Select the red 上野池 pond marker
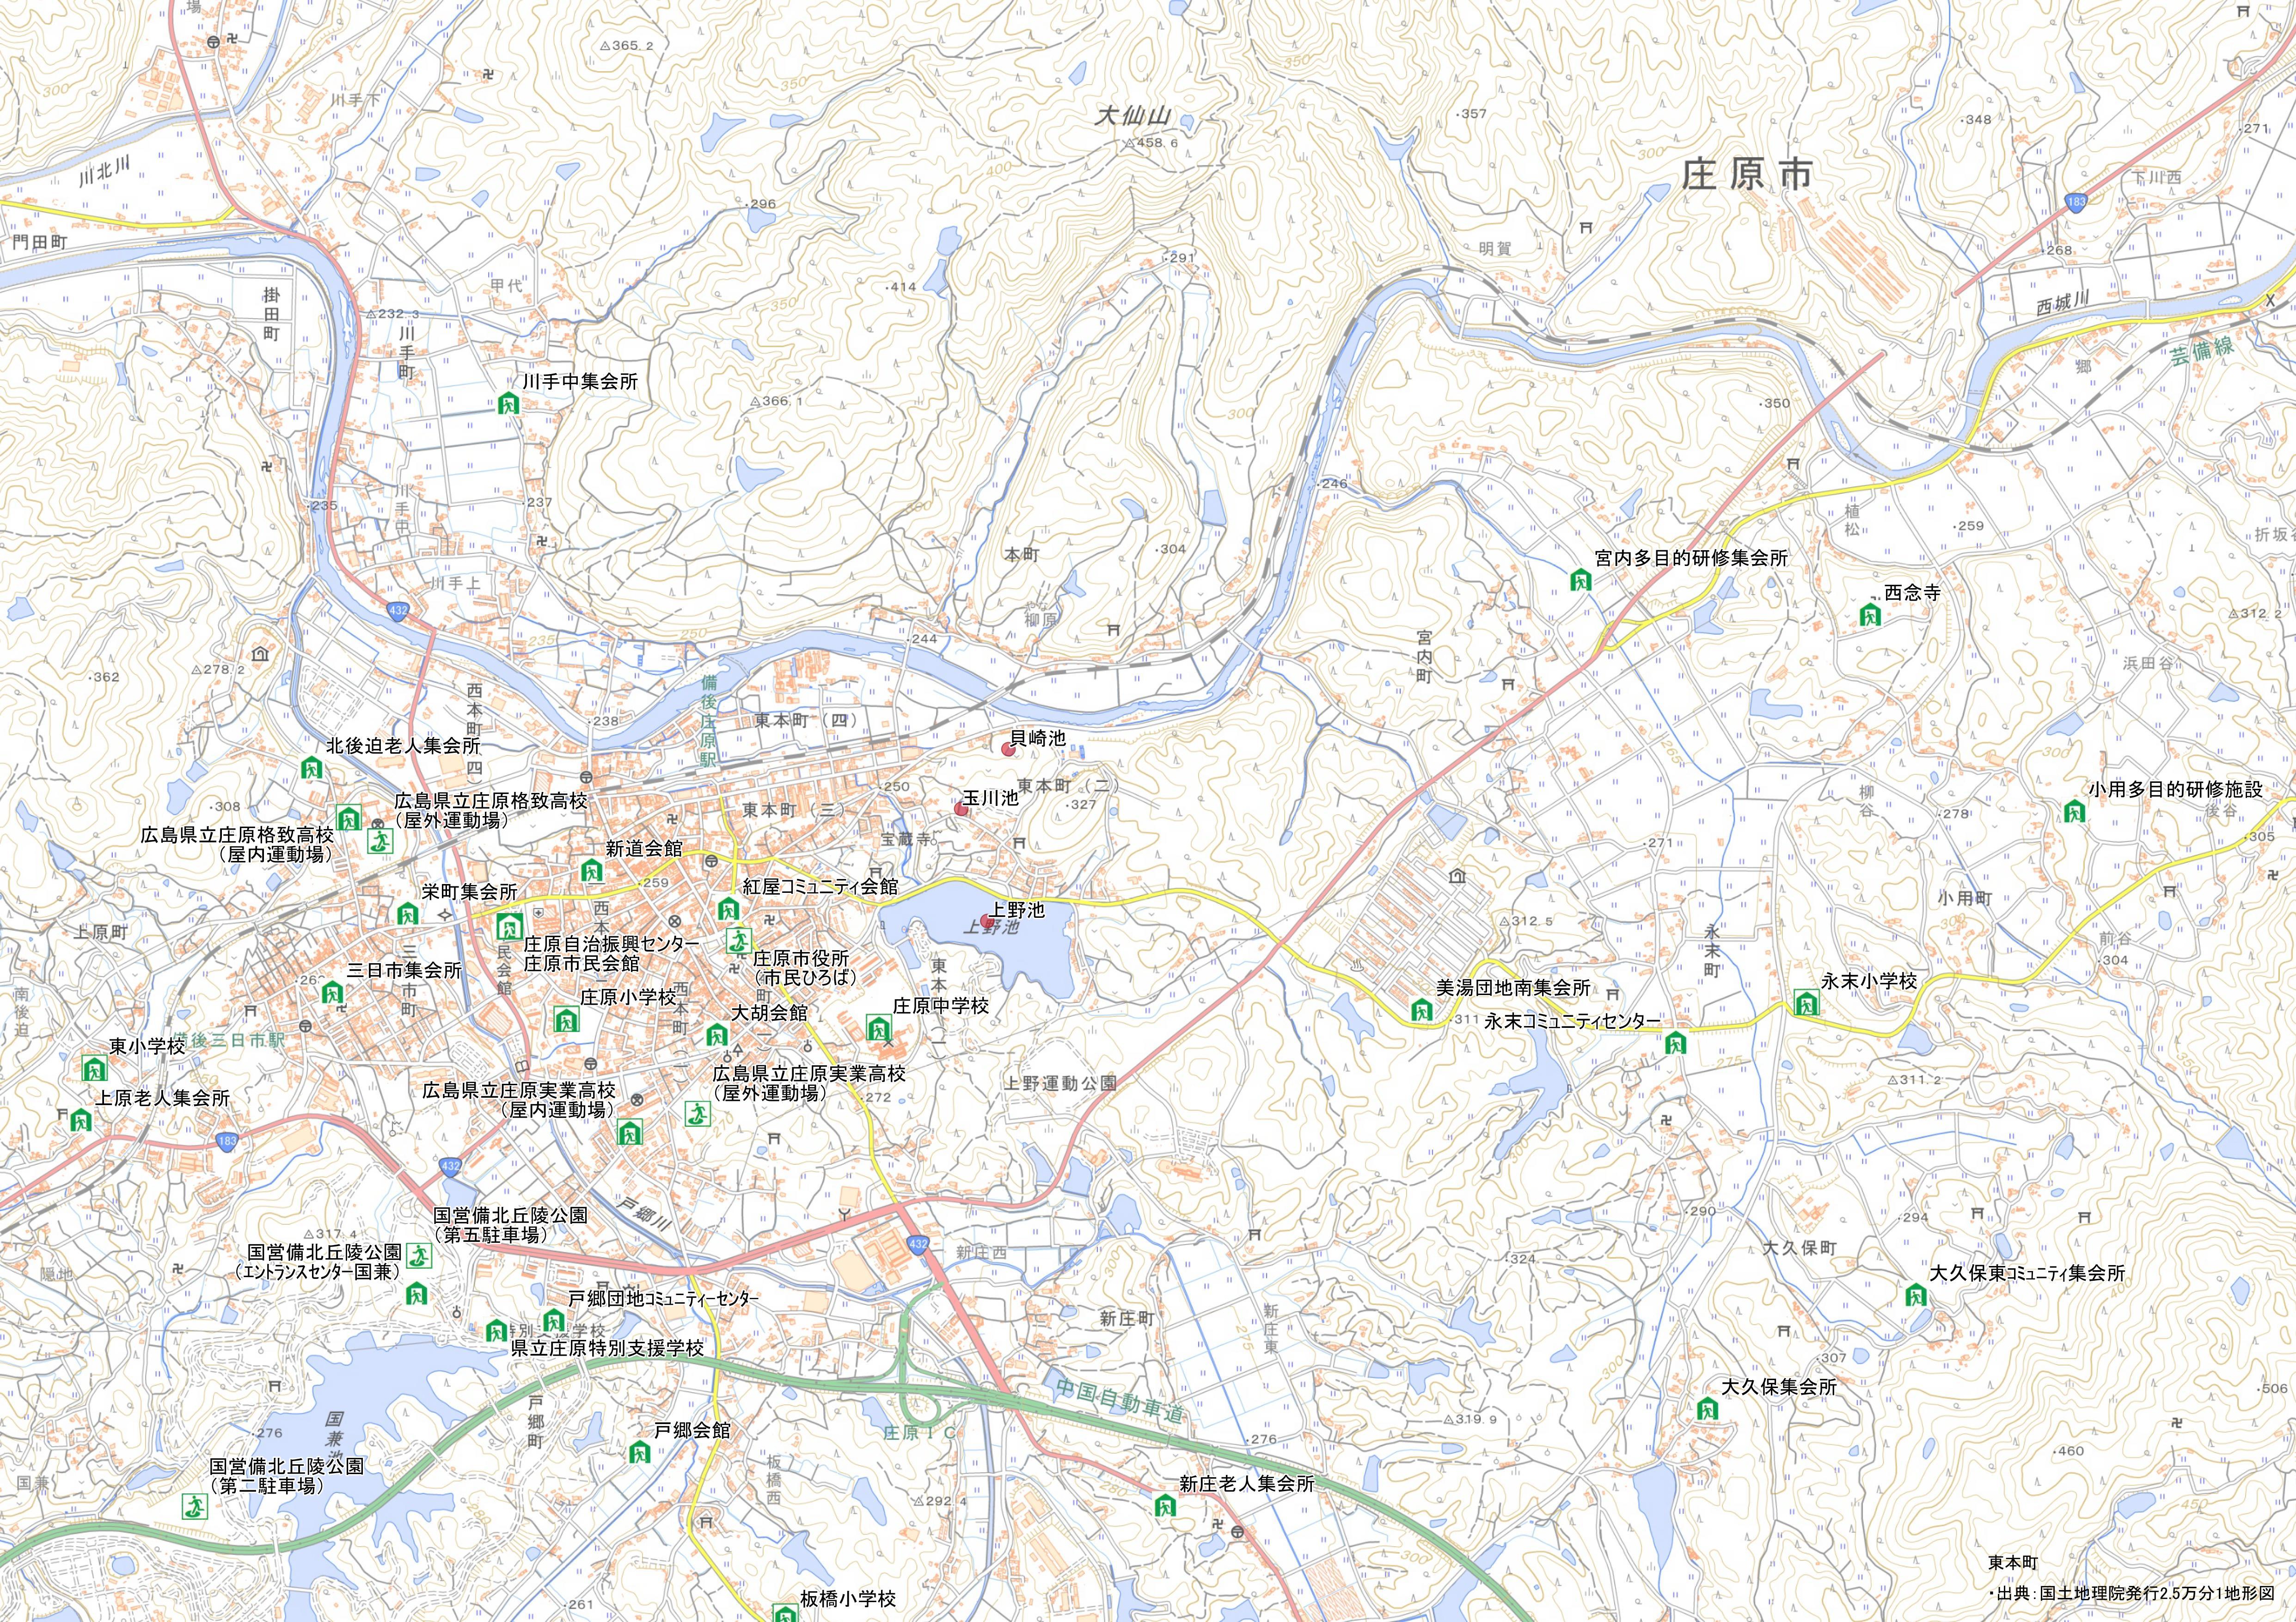This screenshot has height=1622, width=2296. point(986,921)
